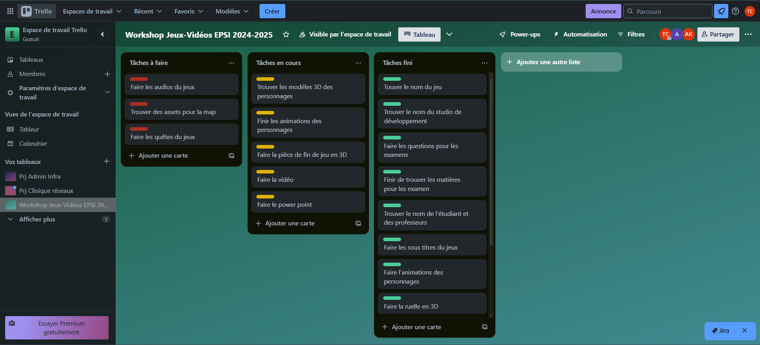Collapse the sidebar with the arrow button
Viewport: 760px width, 345px height.
[103, 34]
